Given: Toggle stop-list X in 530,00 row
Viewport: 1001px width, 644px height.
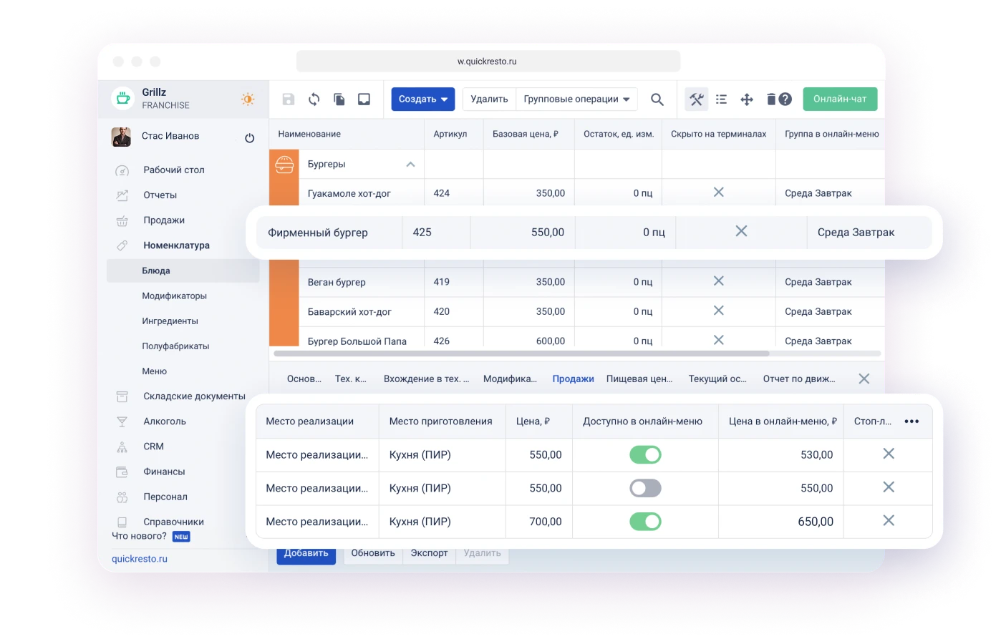Looking at the screenshot, I should click(x=889, y=454).
